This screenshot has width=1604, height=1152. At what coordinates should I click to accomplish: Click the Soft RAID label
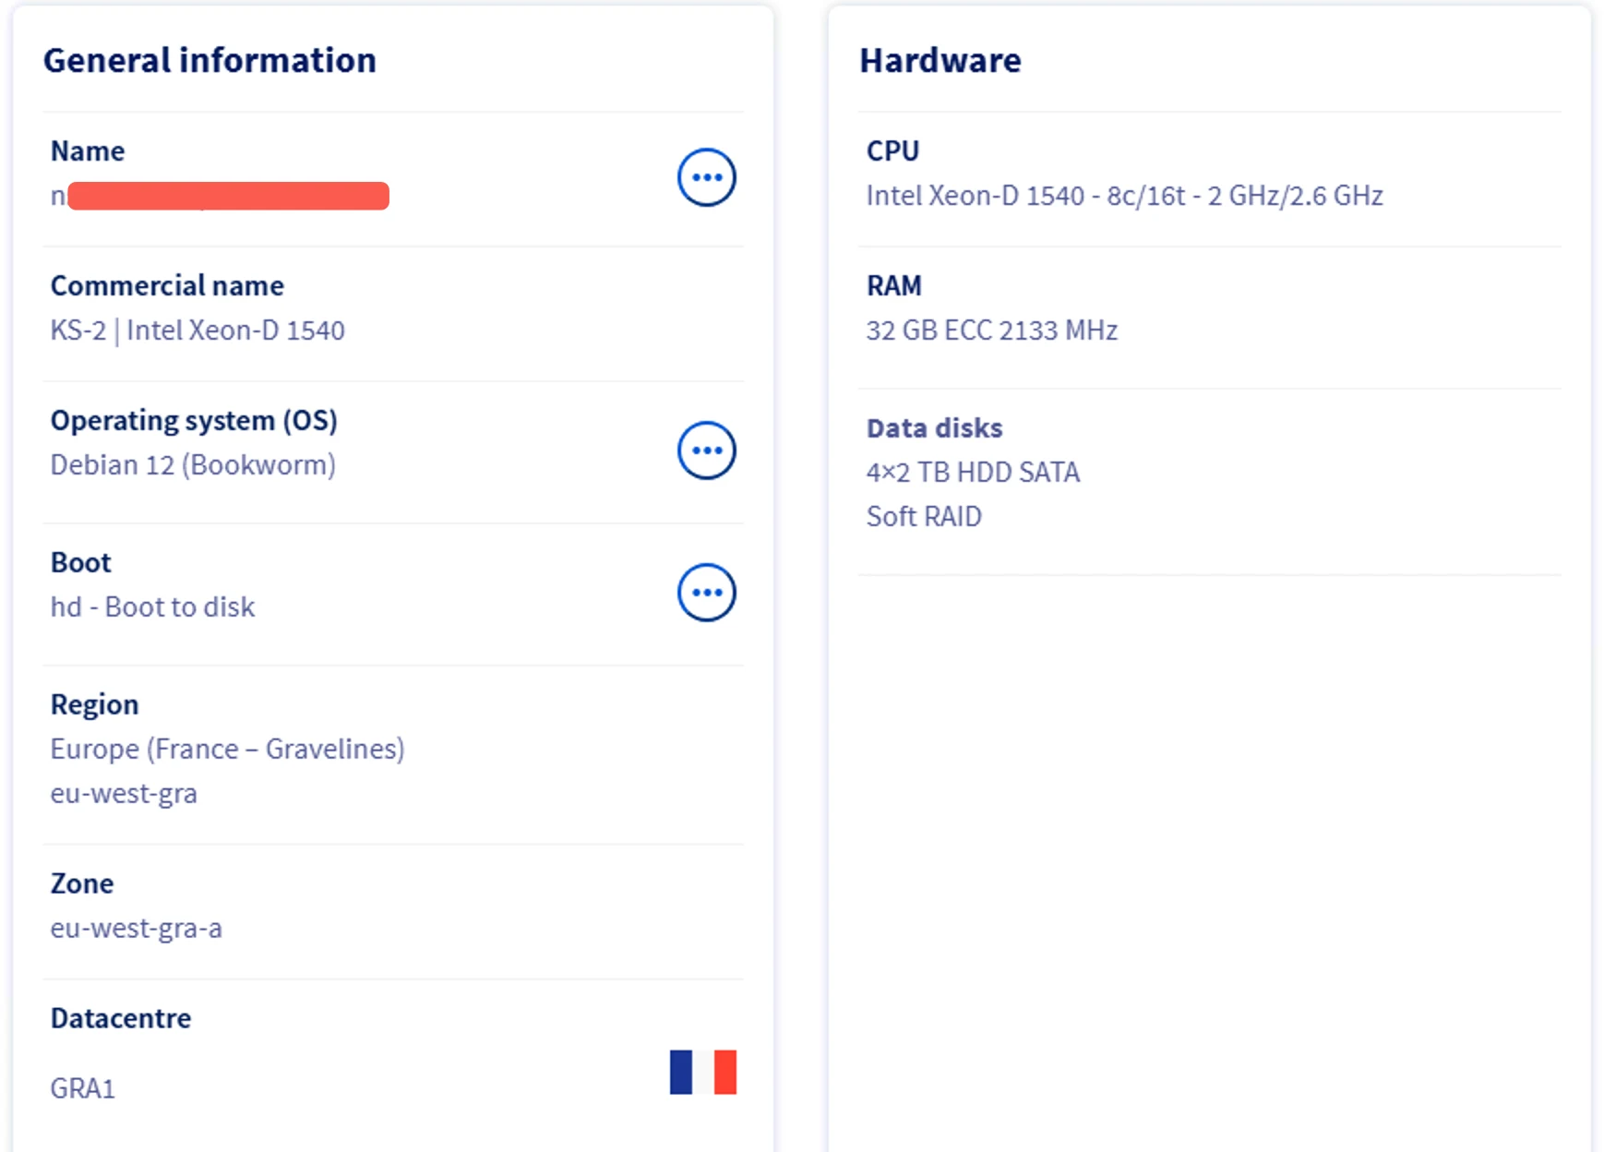click(923, 516)
